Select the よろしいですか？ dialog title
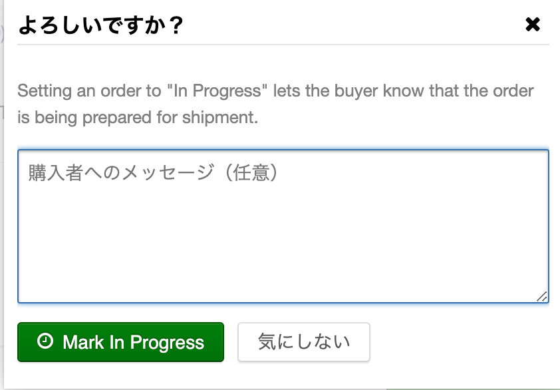The height and width of the screenshot is (390, 560). [x=100, y=25]
